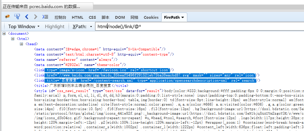
Task: Select the <title> 广东新增8例本土确诊病例 row
Action: [81, 85]
